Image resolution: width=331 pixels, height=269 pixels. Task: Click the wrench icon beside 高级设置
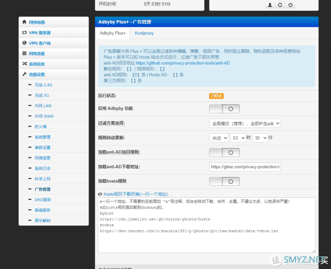click(24, 74)
